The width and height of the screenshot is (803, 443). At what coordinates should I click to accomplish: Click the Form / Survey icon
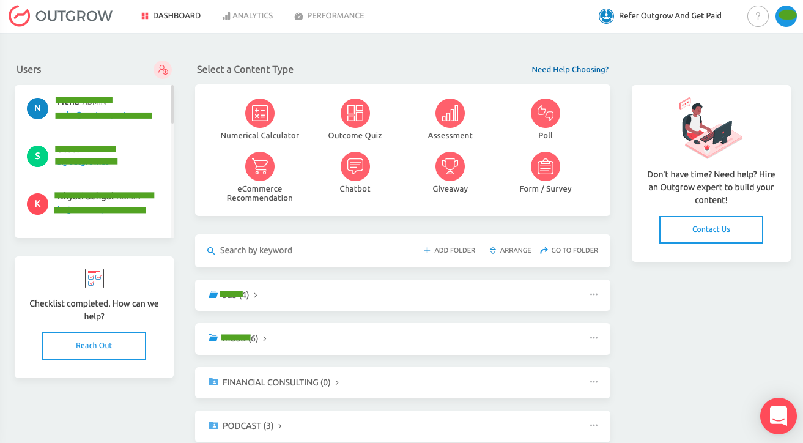pyautogui.click(x=544, y=166)
